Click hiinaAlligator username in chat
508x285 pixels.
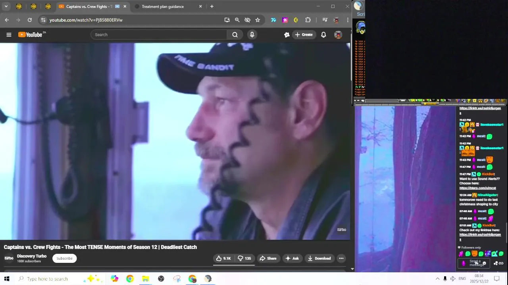point(487,195)
